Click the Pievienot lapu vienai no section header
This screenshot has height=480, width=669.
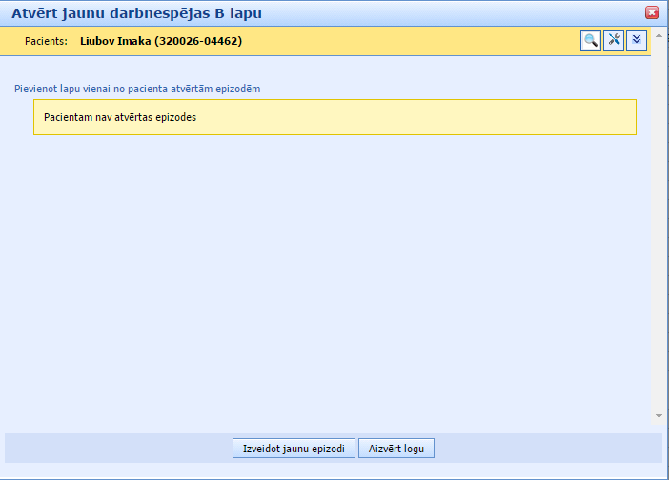(137, 89)
